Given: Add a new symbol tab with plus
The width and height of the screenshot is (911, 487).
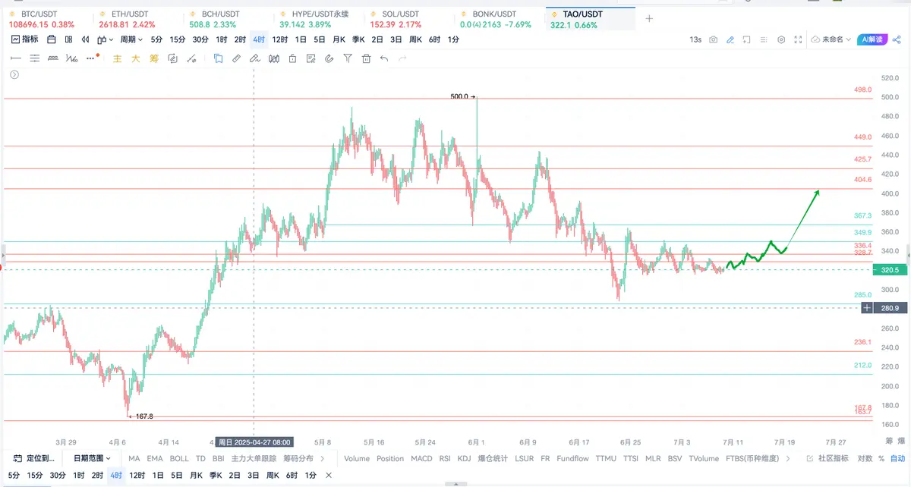Looking at the screenshot, I should coord(649,18).
